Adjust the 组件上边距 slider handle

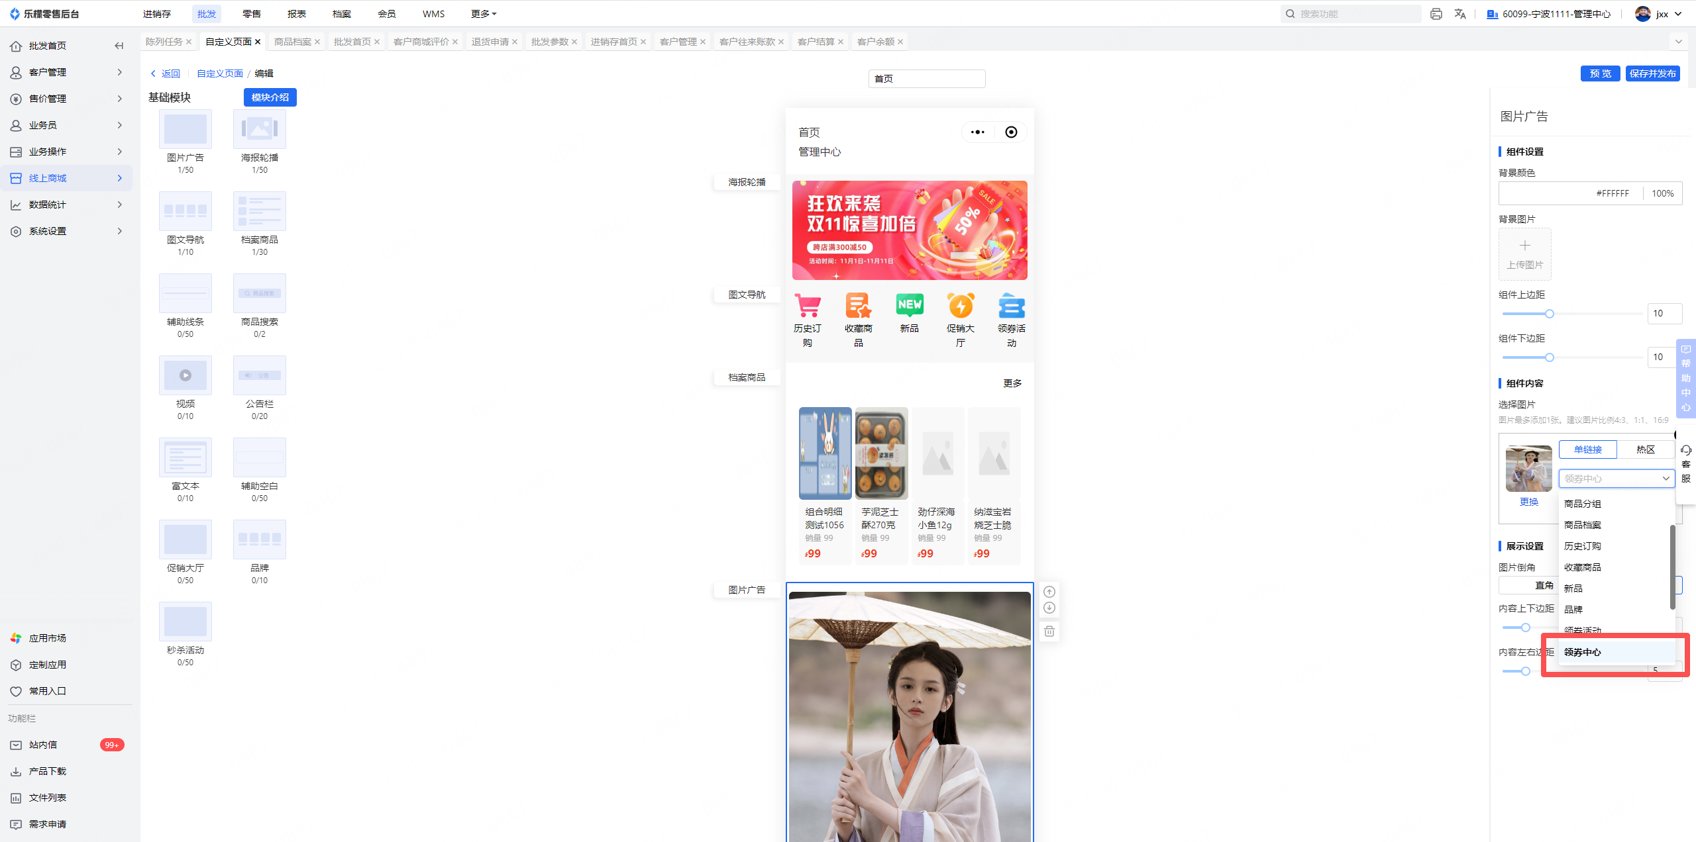click(x=1550, y=314)
